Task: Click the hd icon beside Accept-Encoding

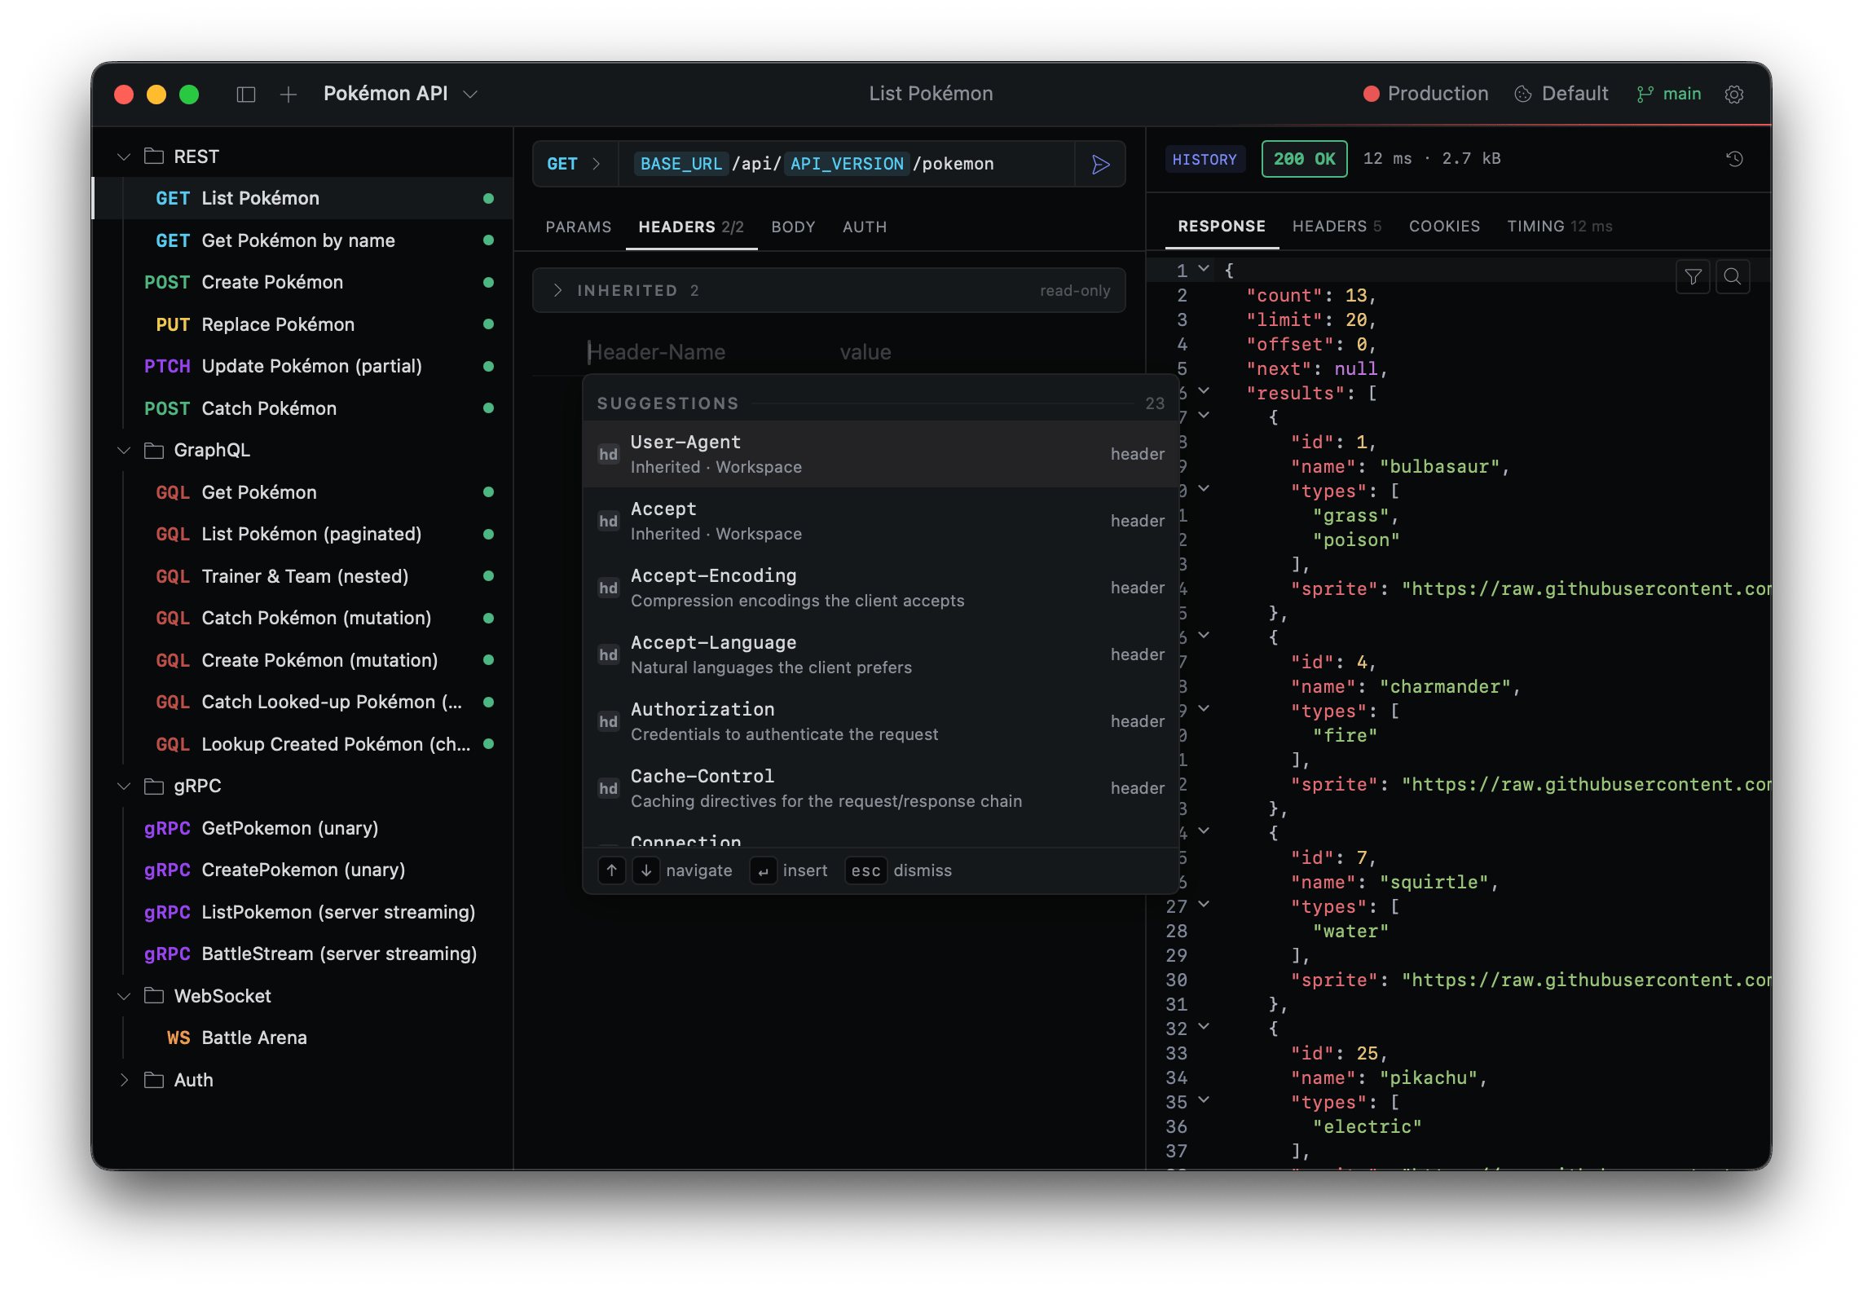Action: point(608,588)
